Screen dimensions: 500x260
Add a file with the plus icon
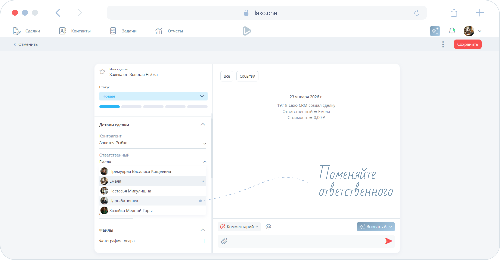(204, 241)
